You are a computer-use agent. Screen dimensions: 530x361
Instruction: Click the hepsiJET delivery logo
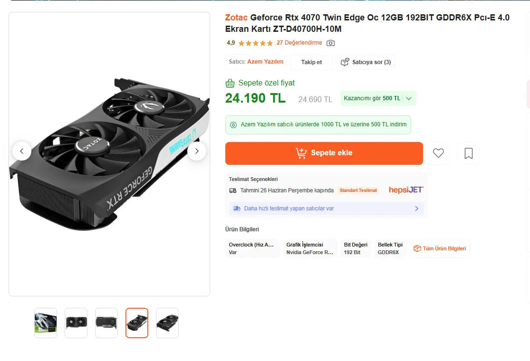(x=406, y=190)
